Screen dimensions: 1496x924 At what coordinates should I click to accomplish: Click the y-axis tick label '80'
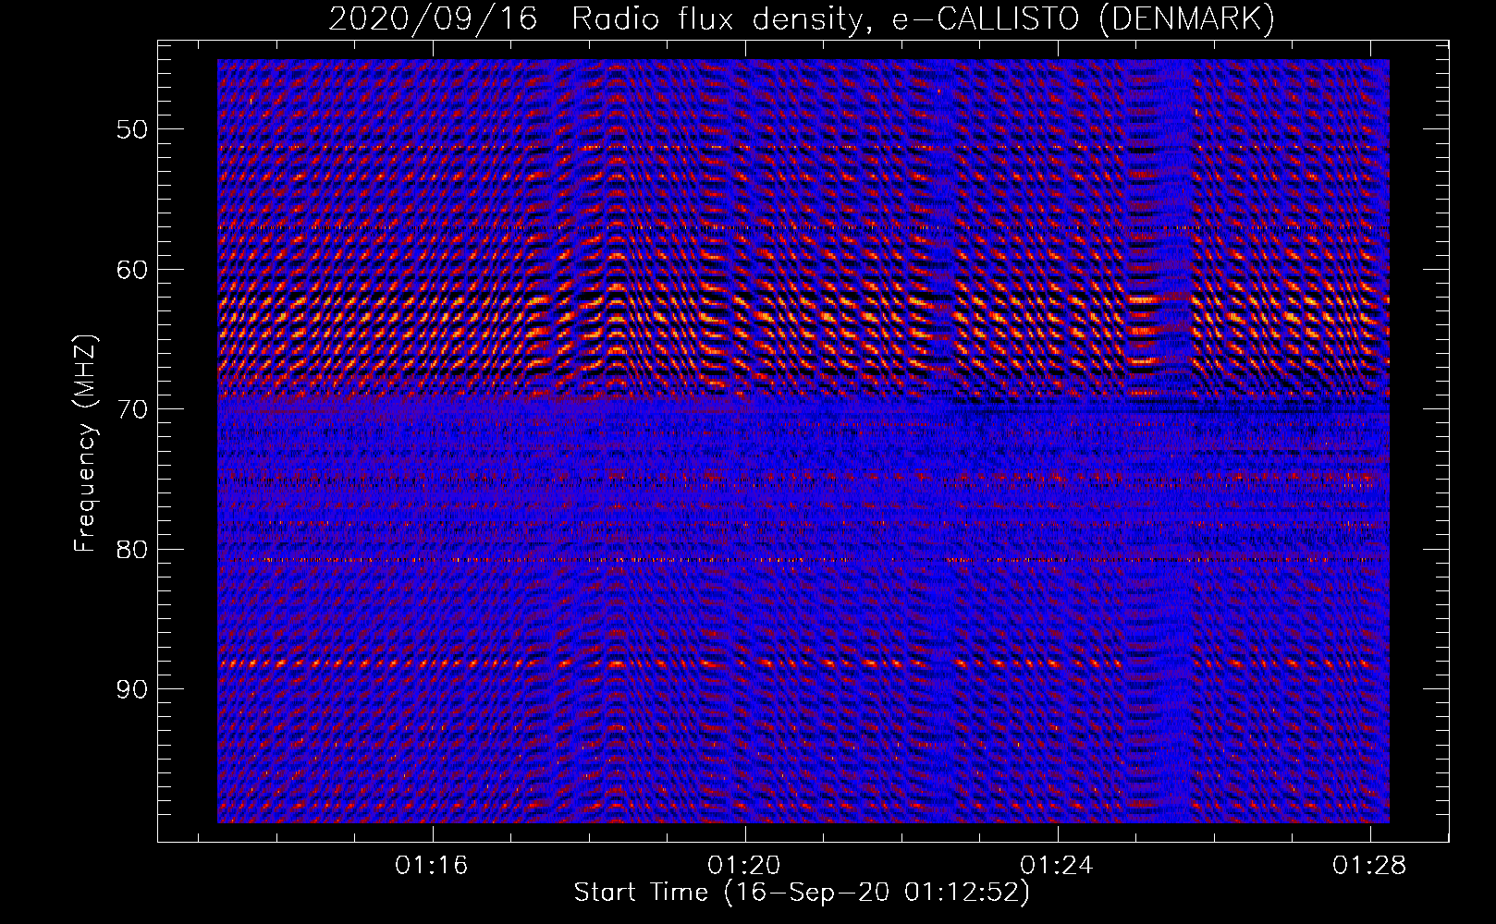pyautogui.click(x=131, y=550)
